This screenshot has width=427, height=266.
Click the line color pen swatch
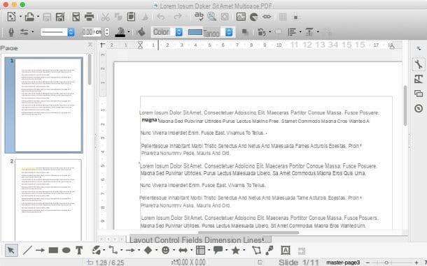coord(120,32)
